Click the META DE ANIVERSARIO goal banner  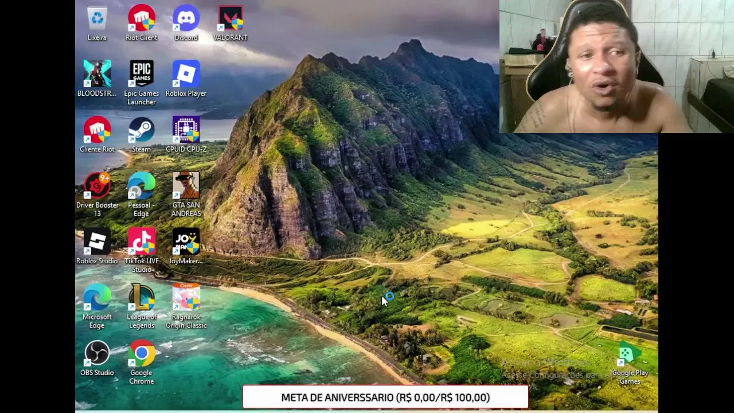[x=385, y=397]
